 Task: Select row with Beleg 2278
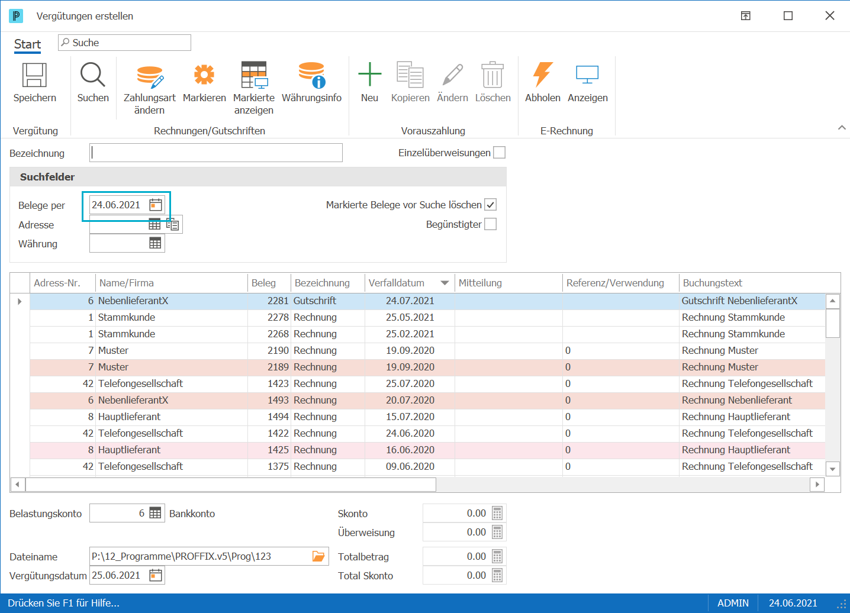(427, 317)
